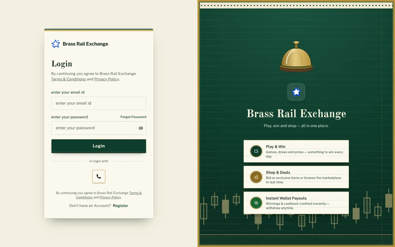Click the 'Bid on exclusive items' description
395x247 pixels.
[x=304, y=180]
